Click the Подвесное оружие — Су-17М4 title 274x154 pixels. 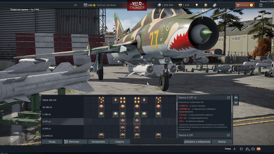(x=25, y=10)
